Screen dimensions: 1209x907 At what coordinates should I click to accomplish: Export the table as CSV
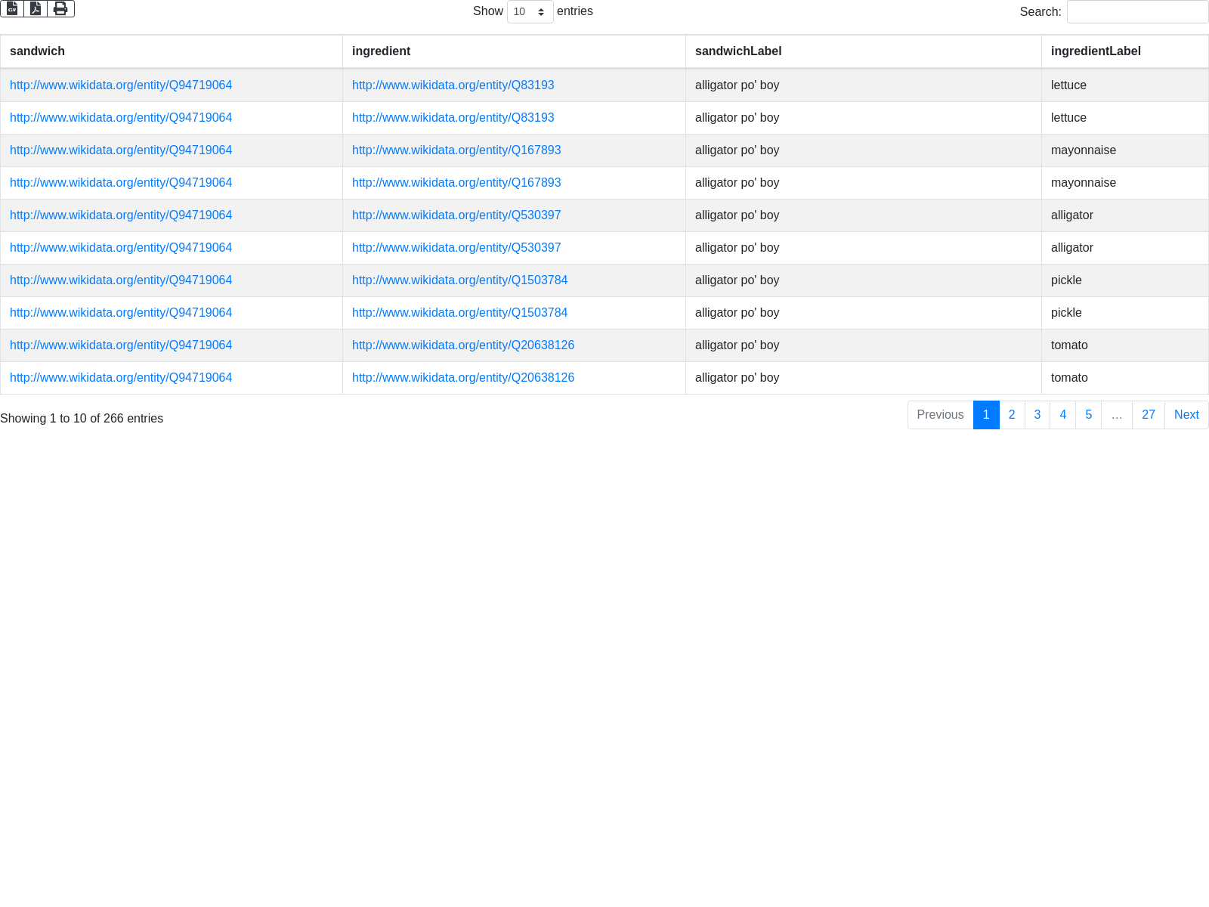pyautogui.click(x=12, y=8)
